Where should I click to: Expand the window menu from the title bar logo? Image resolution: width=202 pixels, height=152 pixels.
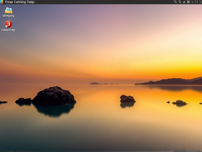coord(2,2)
